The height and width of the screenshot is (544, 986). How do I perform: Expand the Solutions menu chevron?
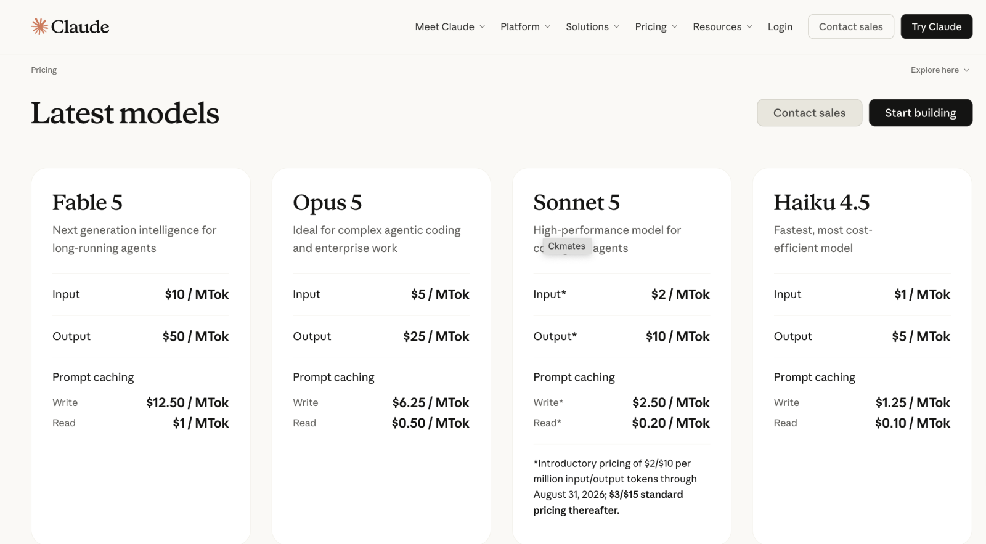(x=617, y=26)
